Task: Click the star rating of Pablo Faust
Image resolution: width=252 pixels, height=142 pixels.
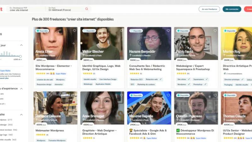Action: 181,74
